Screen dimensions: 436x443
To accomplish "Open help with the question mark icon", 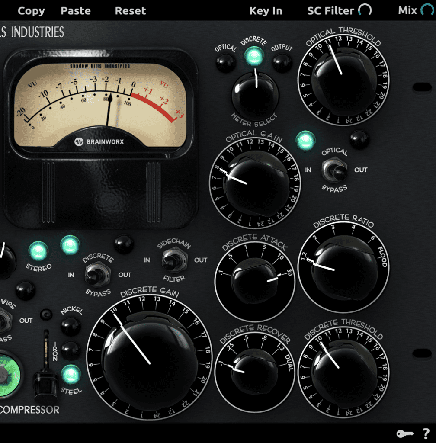I will tap(426, 433).
